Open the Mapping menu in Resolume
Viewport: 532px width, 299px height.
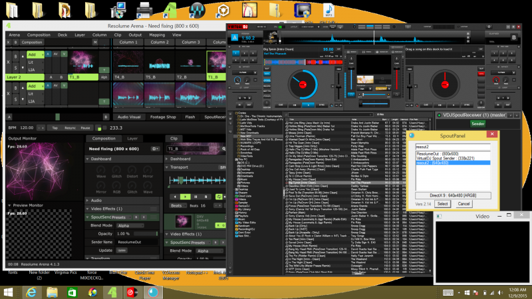click(157, 35)
